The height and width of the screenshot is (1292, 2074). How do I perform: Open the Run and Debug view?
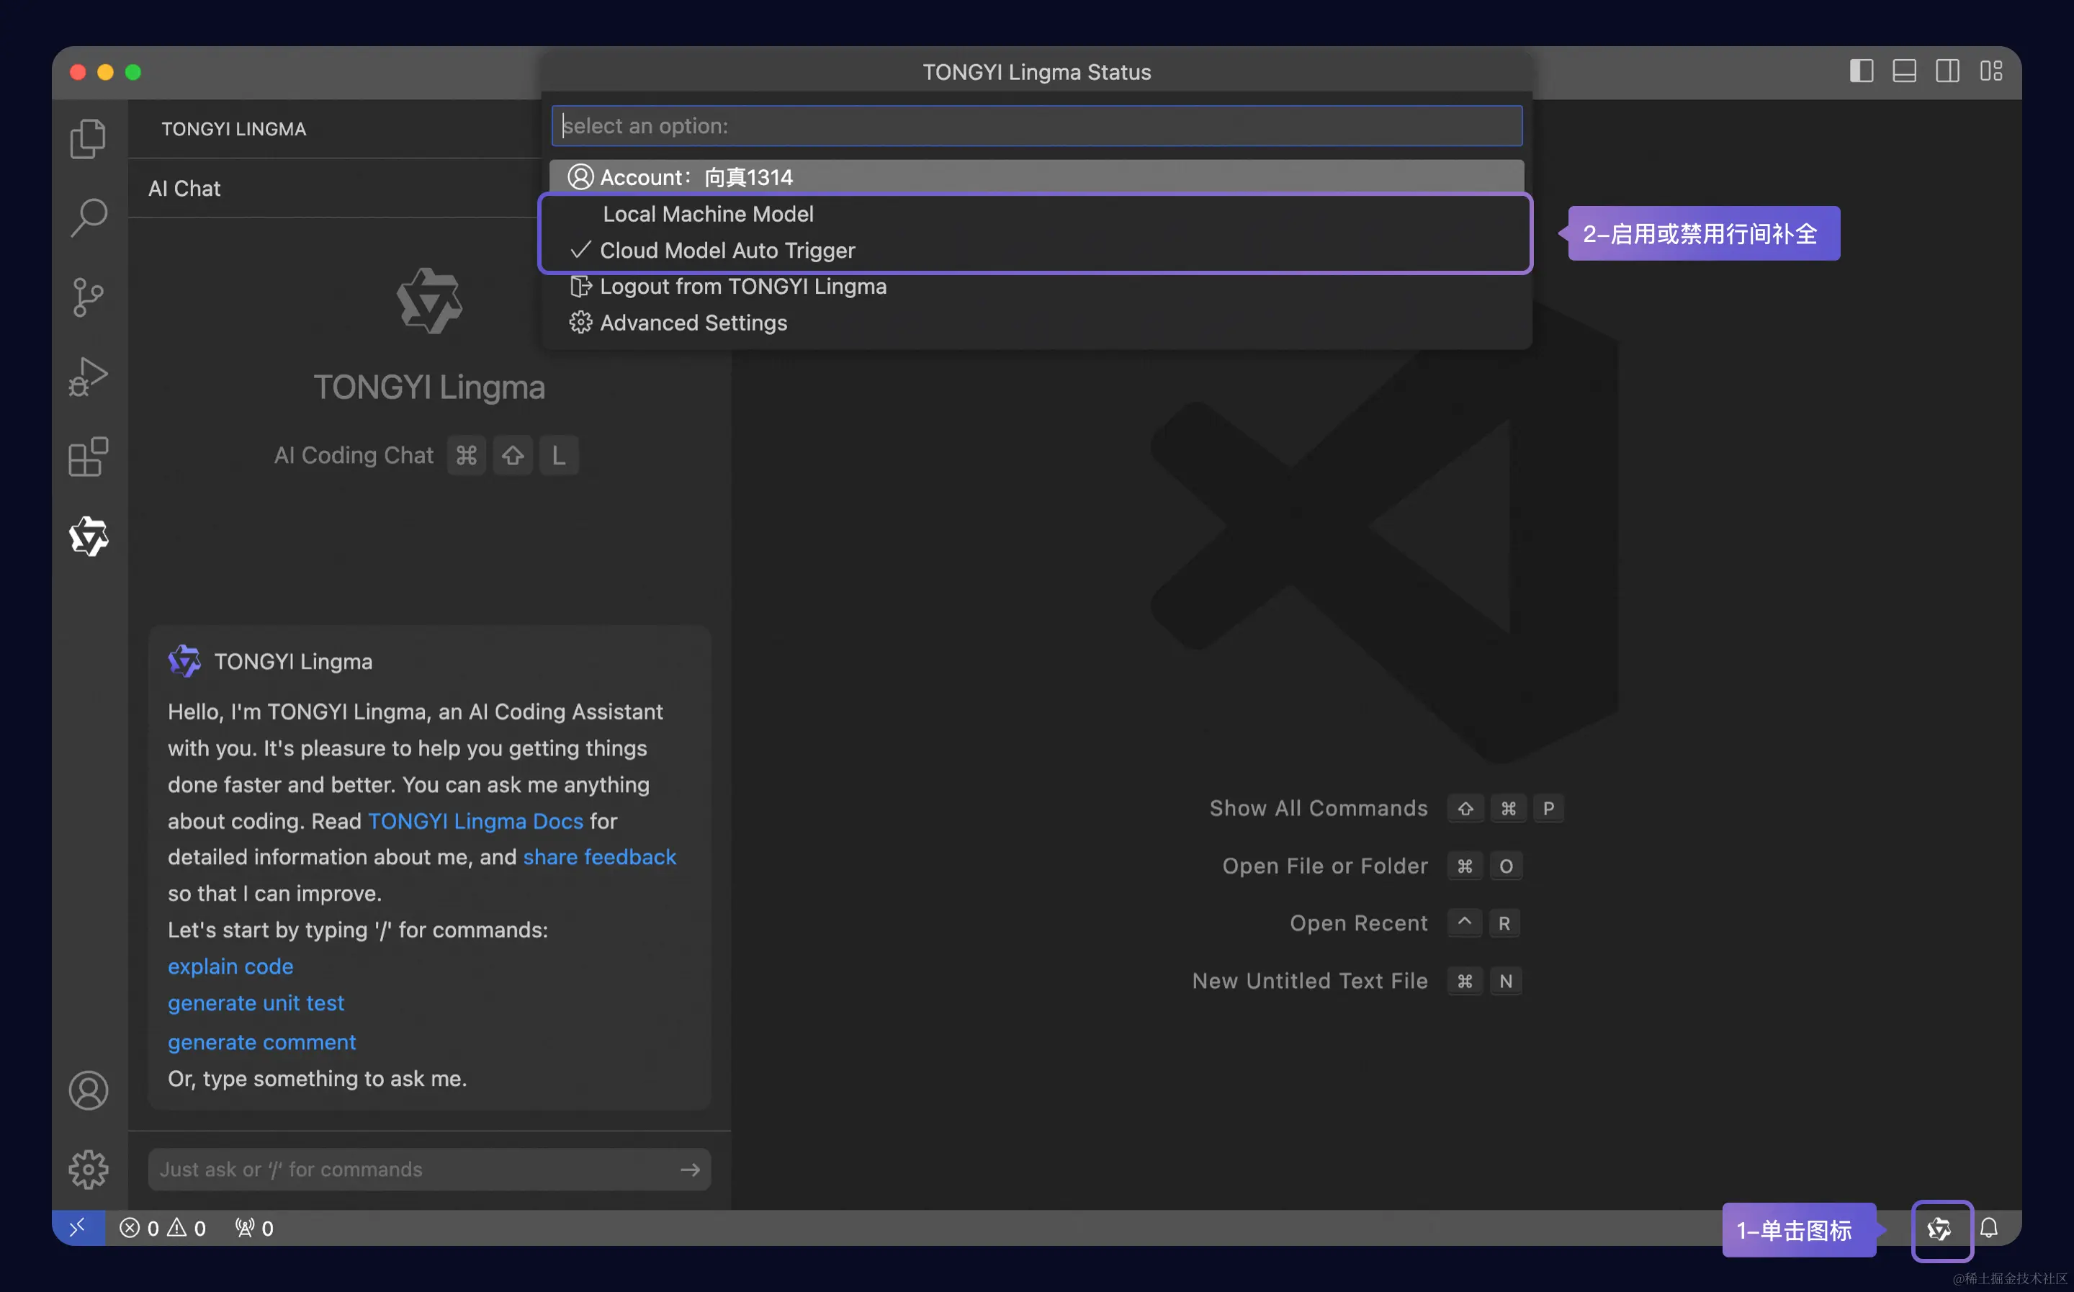(88, 376)
